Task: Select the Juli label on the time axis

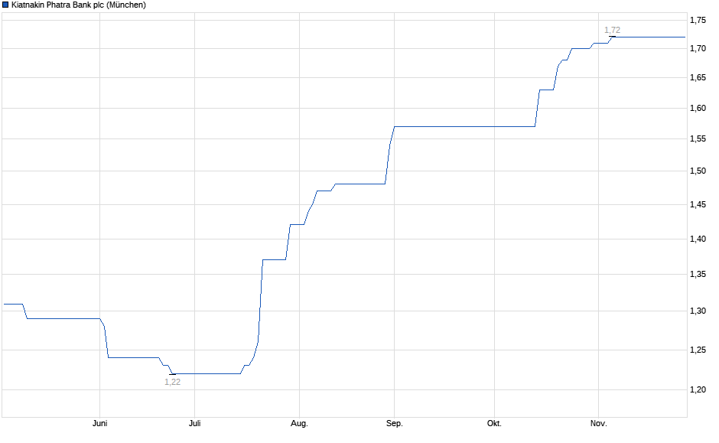Action: point(194,422)
